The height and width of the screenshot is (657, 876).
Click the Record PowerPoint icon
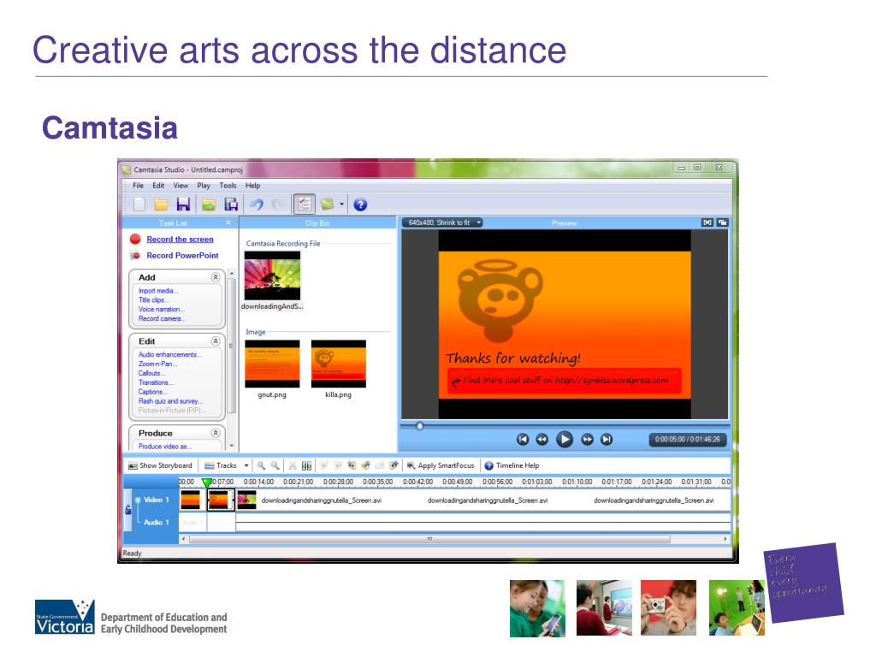point(135,255)
